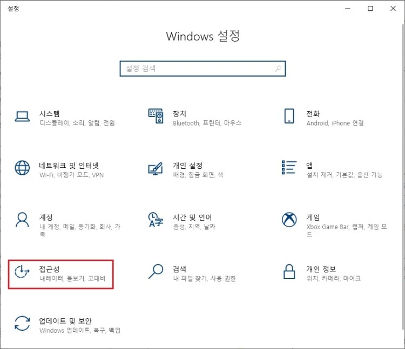Open the 개인 정보 title

(x=321, y=269)
